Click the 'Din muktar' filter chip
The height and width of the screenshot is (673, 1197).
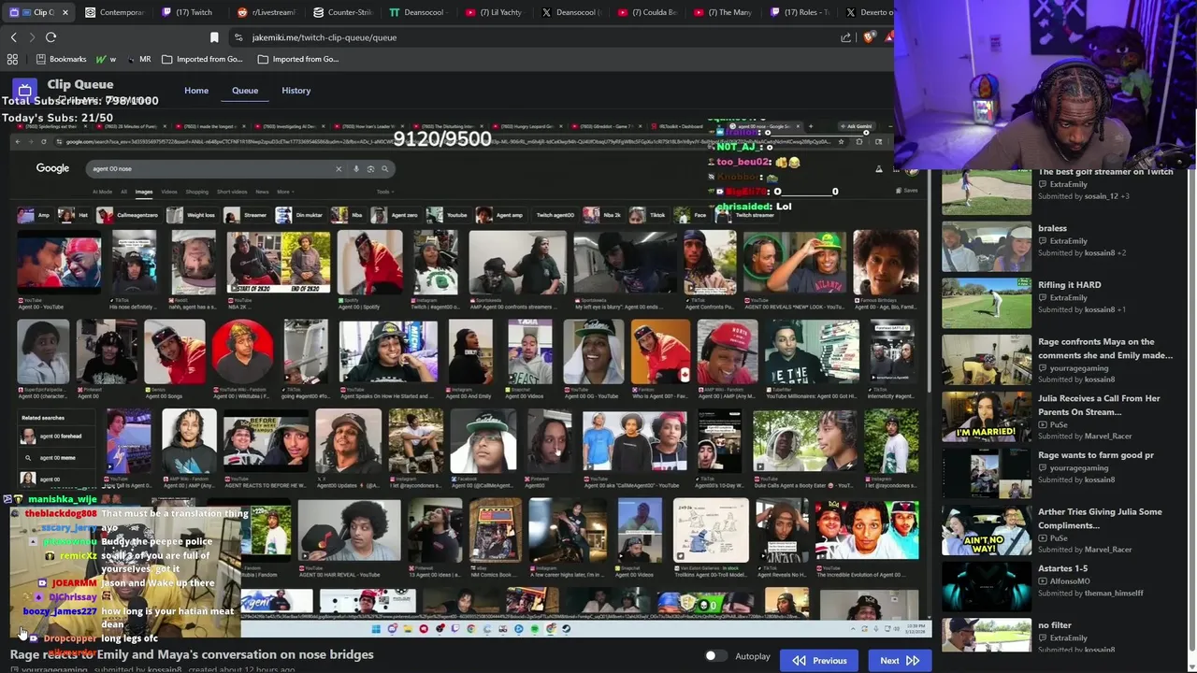300,215
